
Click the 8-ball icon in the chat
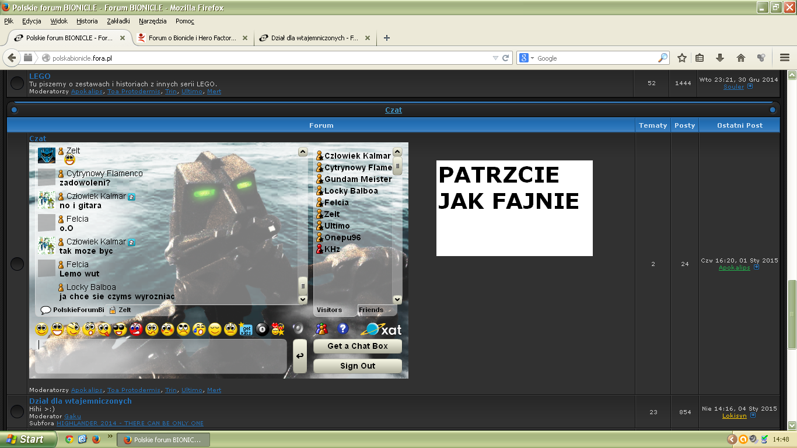pyautogui.click(x=262, y=330)
